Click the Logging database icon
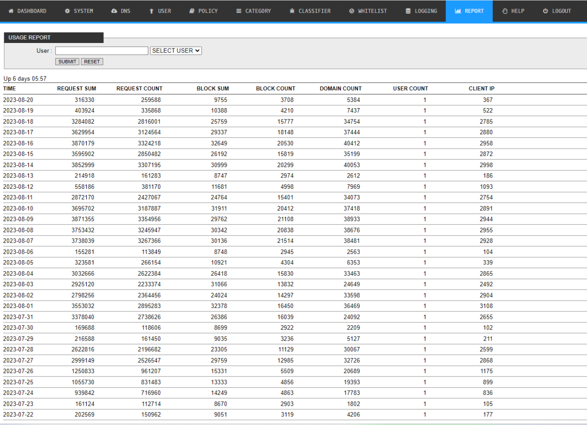The width and height of the screenshot is (587, 425). (x=408, y=11)
